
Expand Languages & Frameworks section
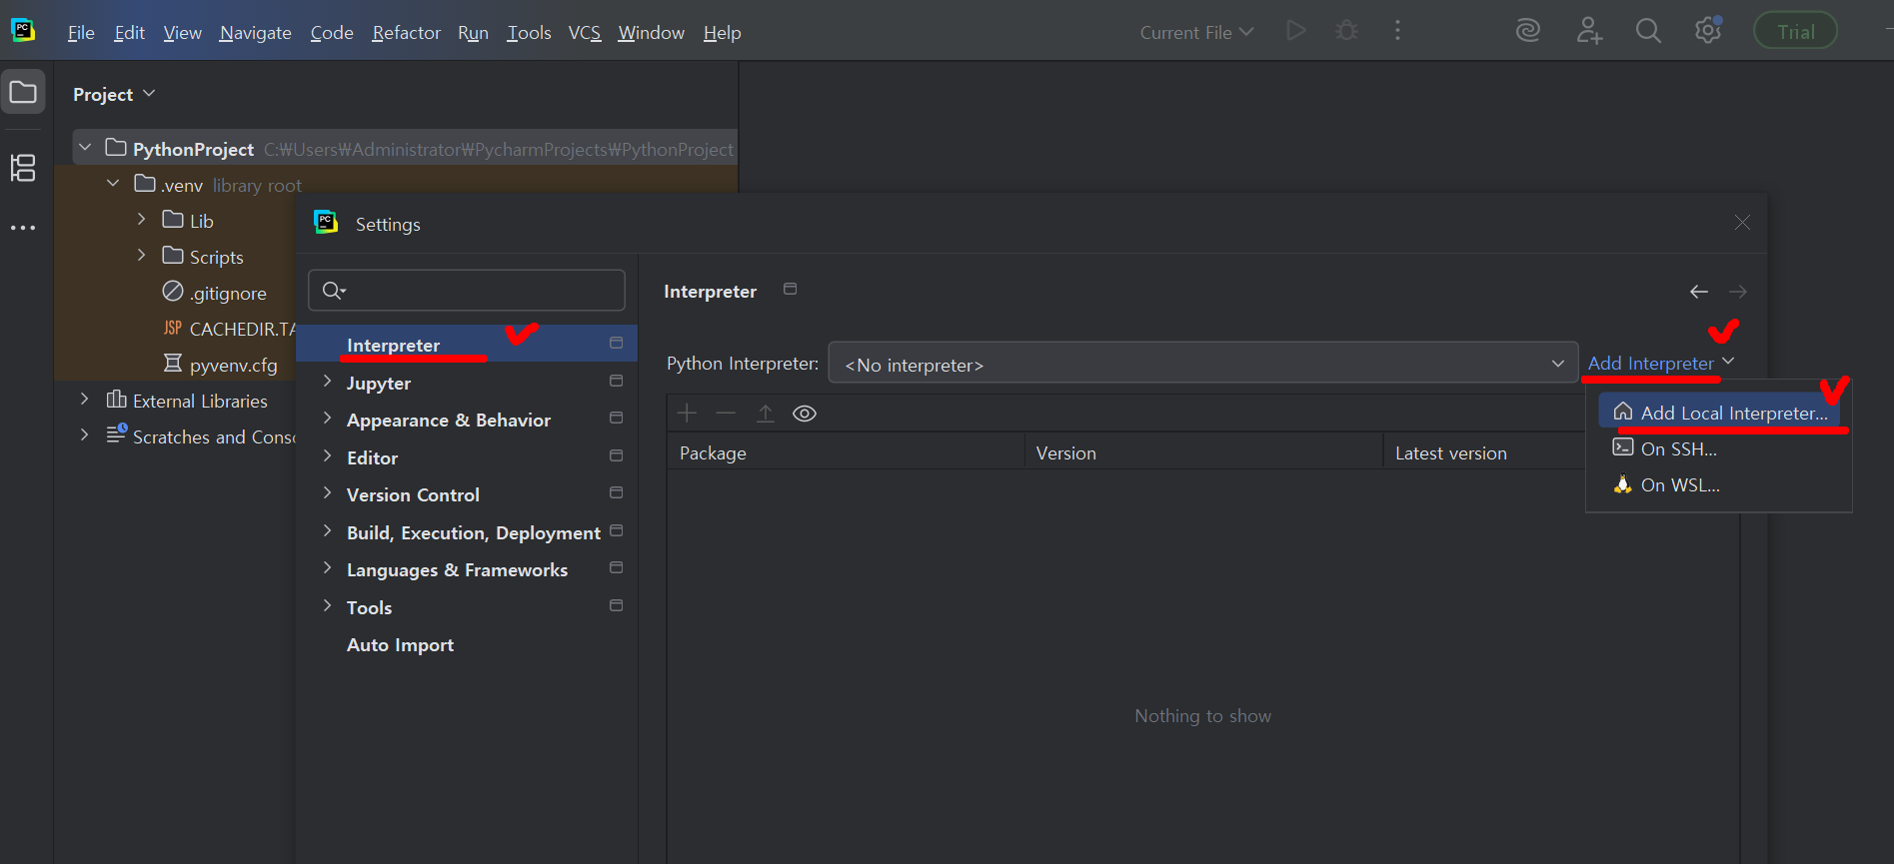point(327,568)
